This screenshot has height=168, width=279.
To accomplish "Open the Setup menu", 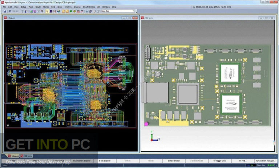I will tap(24, 7).
